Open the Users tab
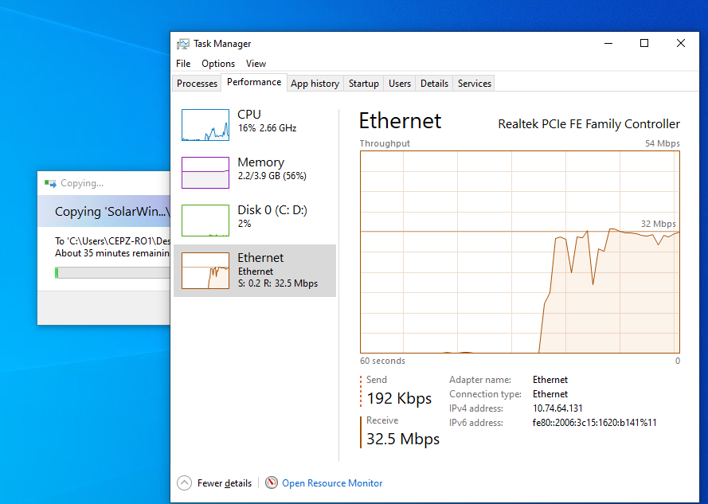Viewport: 708px width, 504px height. pos(400,84)
